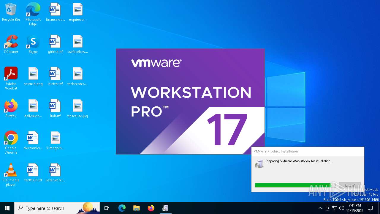Select the surfaceleav image file icon
The width and height of the screenshot is (380, 214).
pos(77,45)
